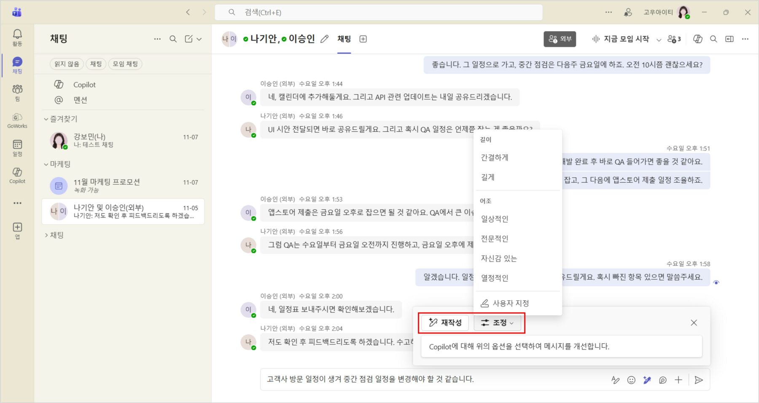The image size is (759, 403).
Task: Click the Rewrite (재작성) button
Action: (x=445, y=323)
